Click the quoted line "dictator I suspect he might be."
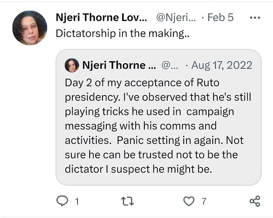The height and width of the screenshot is (218, 273). 138,169
